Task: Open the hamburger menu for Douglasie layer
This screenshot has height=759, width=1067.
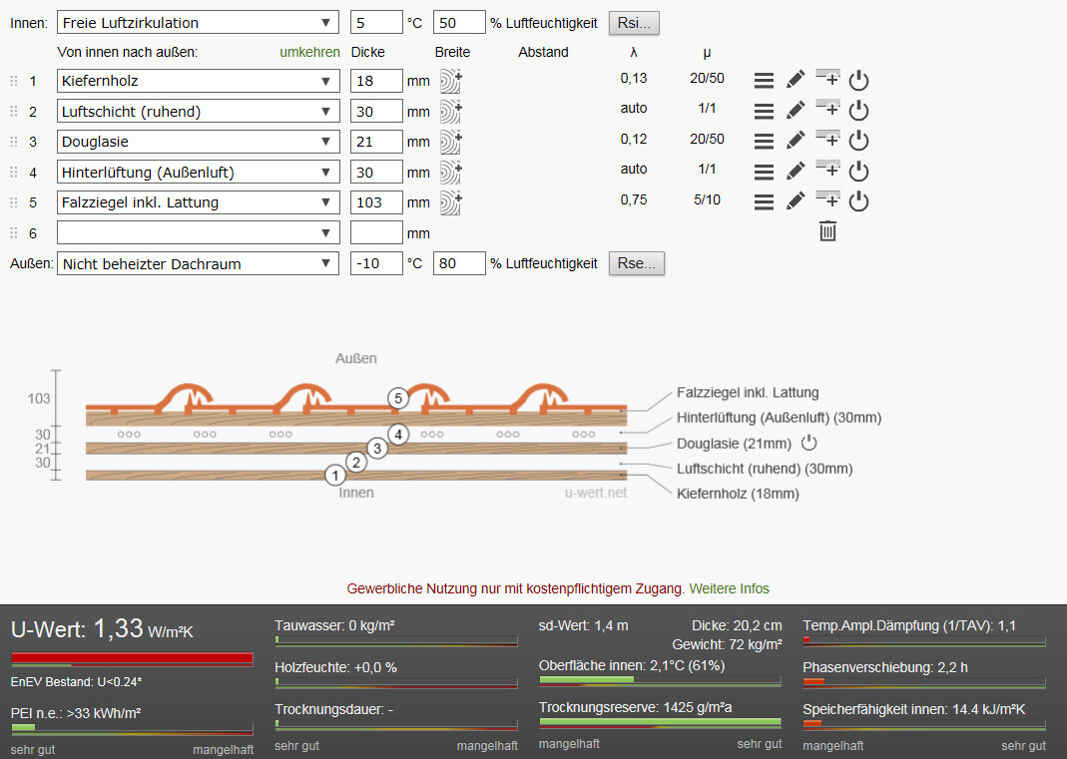Action: click(764, 142)
